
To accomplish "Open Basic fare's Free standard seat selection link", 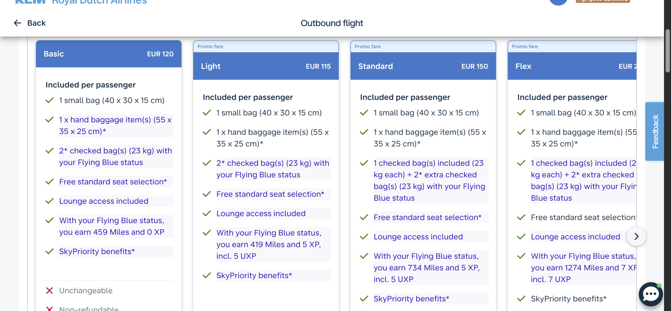I will click(113, 182).
